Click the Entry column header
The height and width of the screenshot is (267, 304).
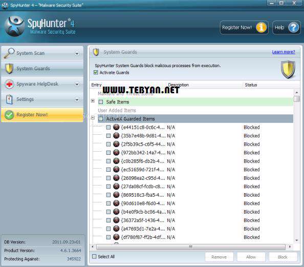pos(96,85)
